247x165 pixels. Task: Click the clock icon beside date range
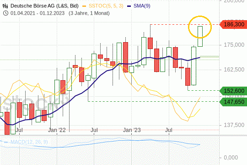click(x=5, y=13)
